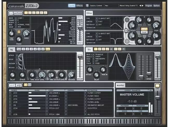Toggle the orange oscillator power button
Image resolution: width=169 pixels, height=127 pixels.
pos(19,32)
